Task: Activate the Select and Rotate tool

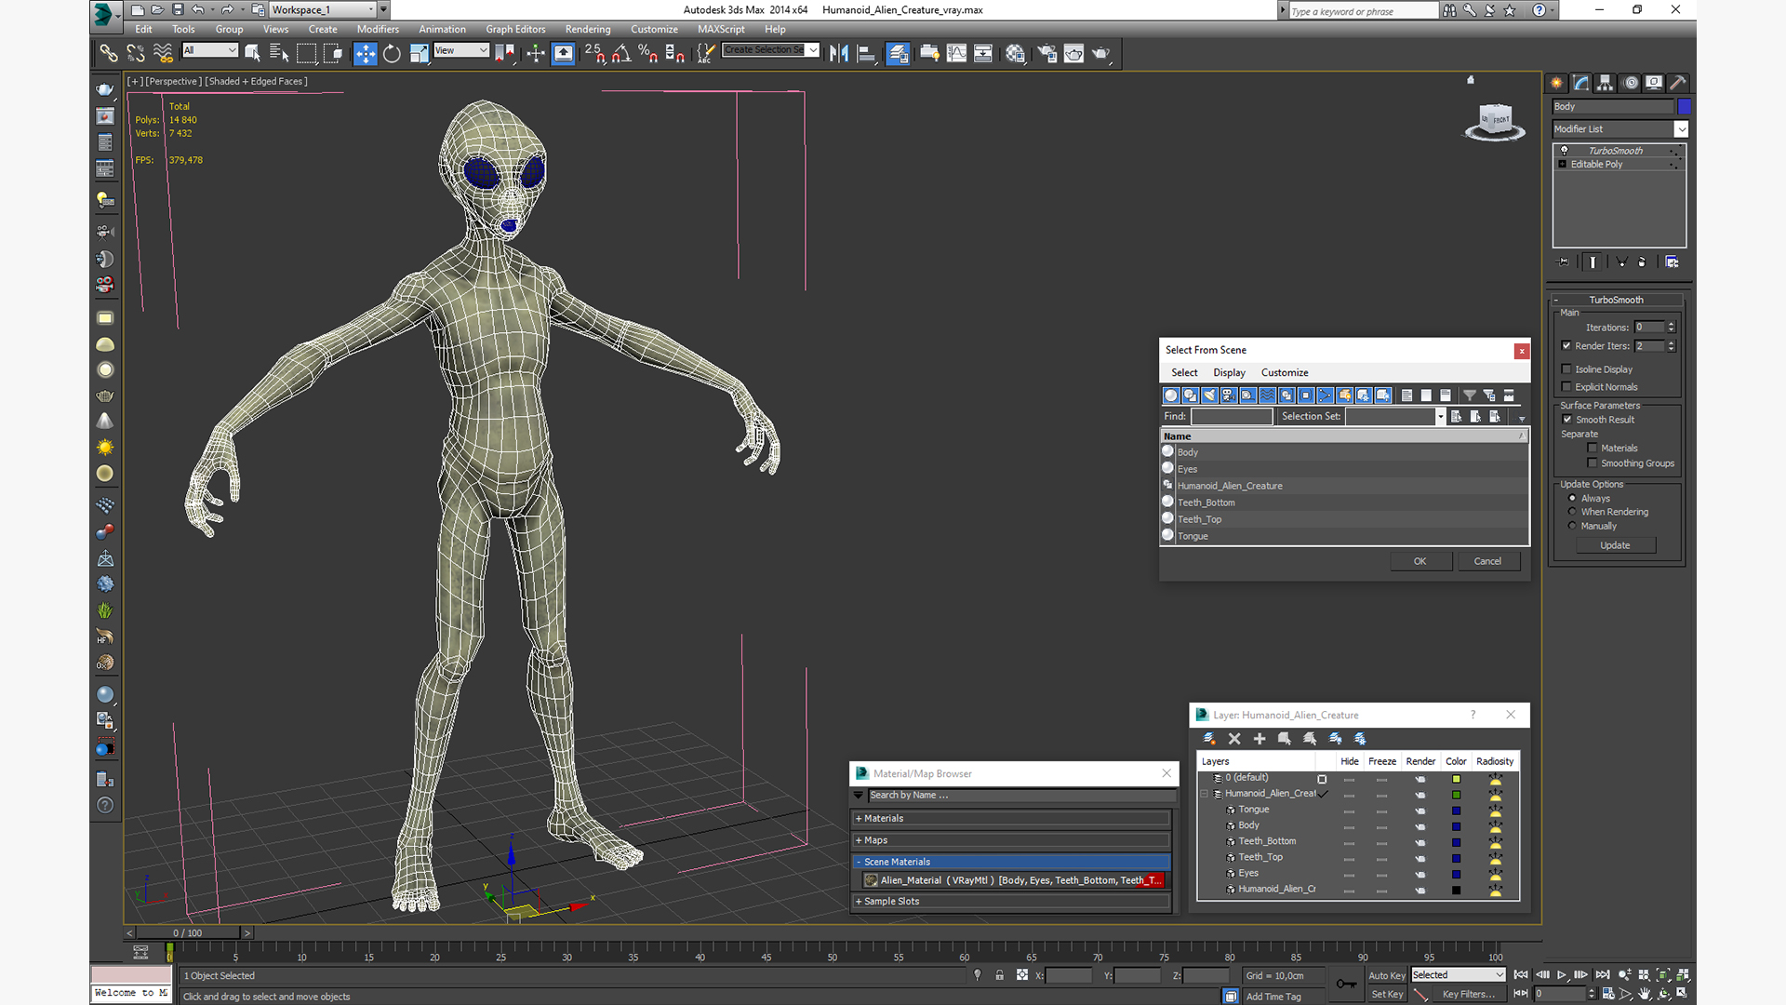Action: pos(392,53)
